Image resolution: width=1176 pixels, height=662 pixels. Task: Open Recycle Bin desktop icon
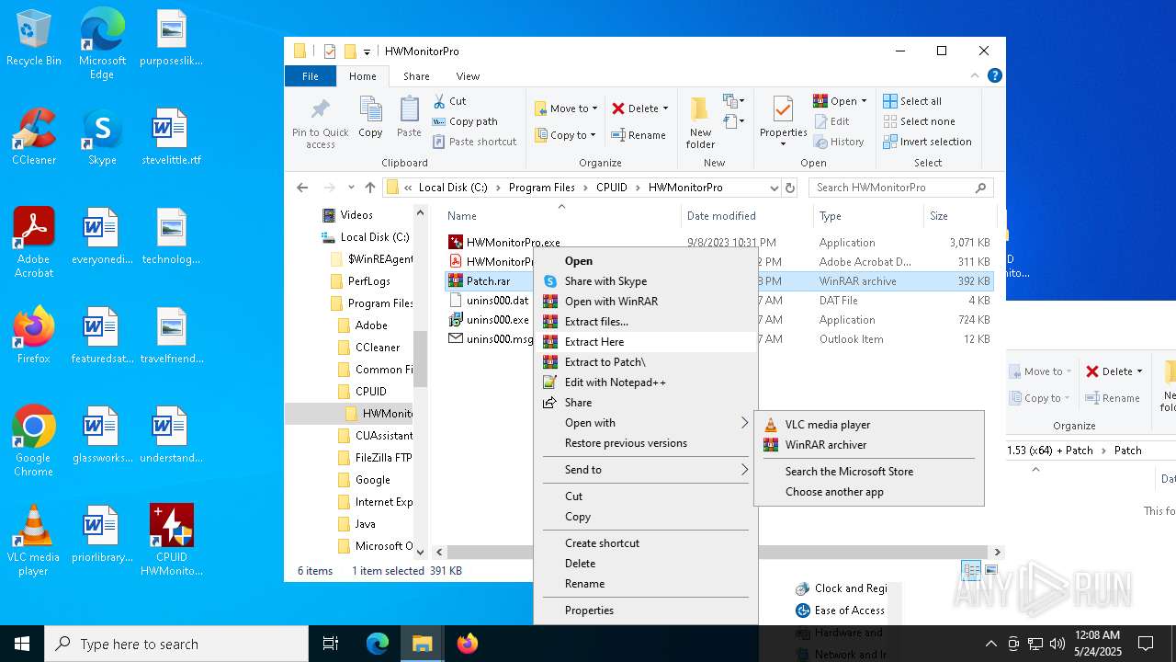[34, 40]
